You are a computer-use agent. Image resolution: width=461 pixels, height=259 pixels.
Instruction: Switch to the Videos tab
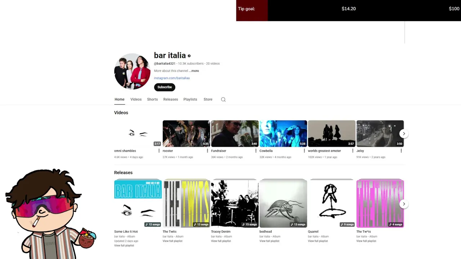point(136,99)
